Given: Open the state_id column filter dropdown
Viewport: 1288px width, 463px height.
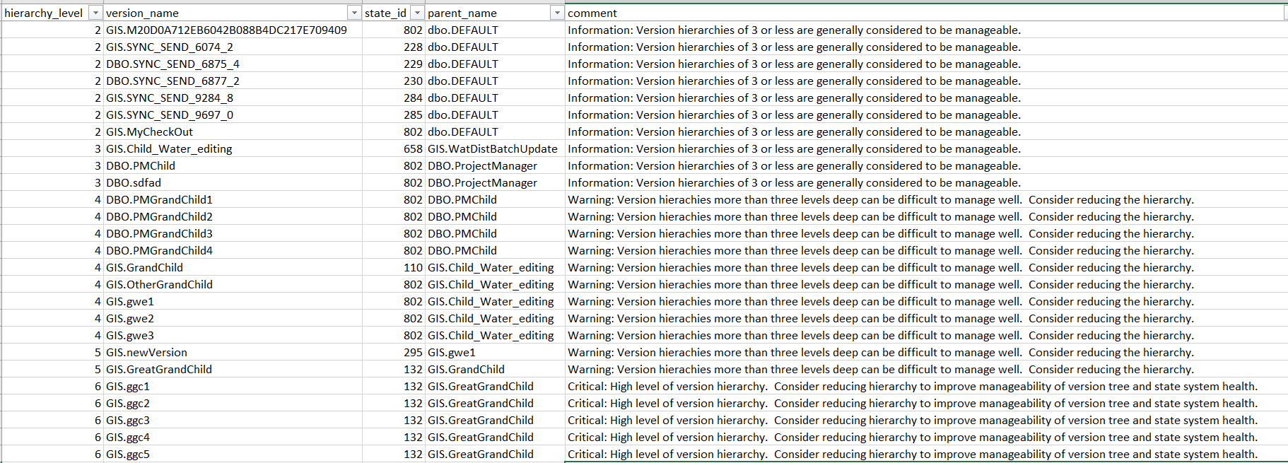Looking at the screenshot, I should pyautogui.click(x=417, y=13).
